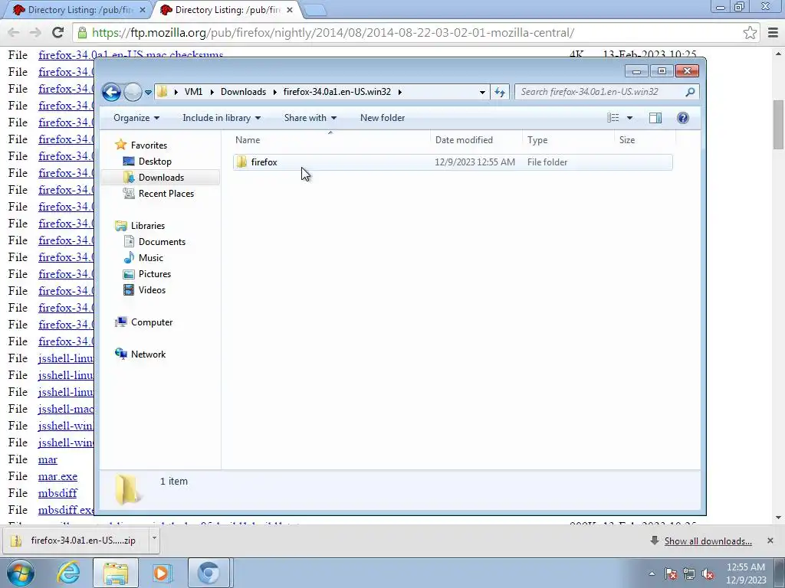The height and width of the screenshot is (588, 785).
Task: Expand arrow after firefox-34.0a1.en-US.win32 breadcrumb
Action: coord(399,92)
